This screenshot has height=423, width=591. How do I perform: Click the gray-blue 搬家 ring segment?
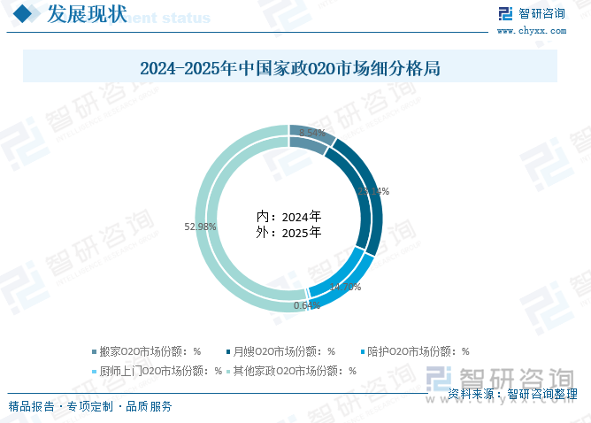tap(311, 134)
